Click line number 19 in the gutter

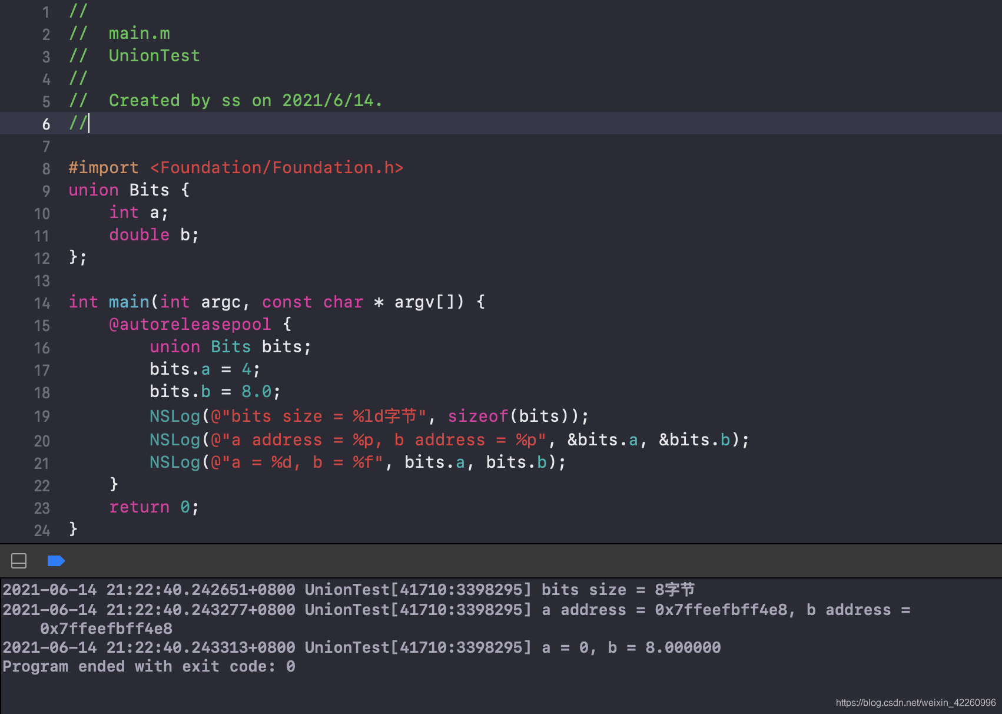(x=42, y=416)
